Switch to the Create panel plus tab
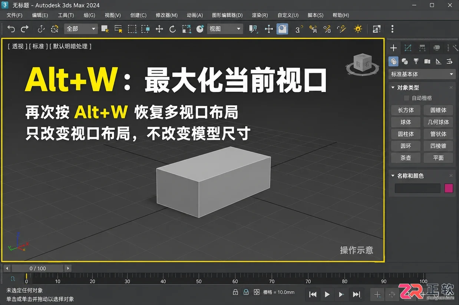Screen dimensions: 459x305 pyautogui.click(x=394, y=48)
